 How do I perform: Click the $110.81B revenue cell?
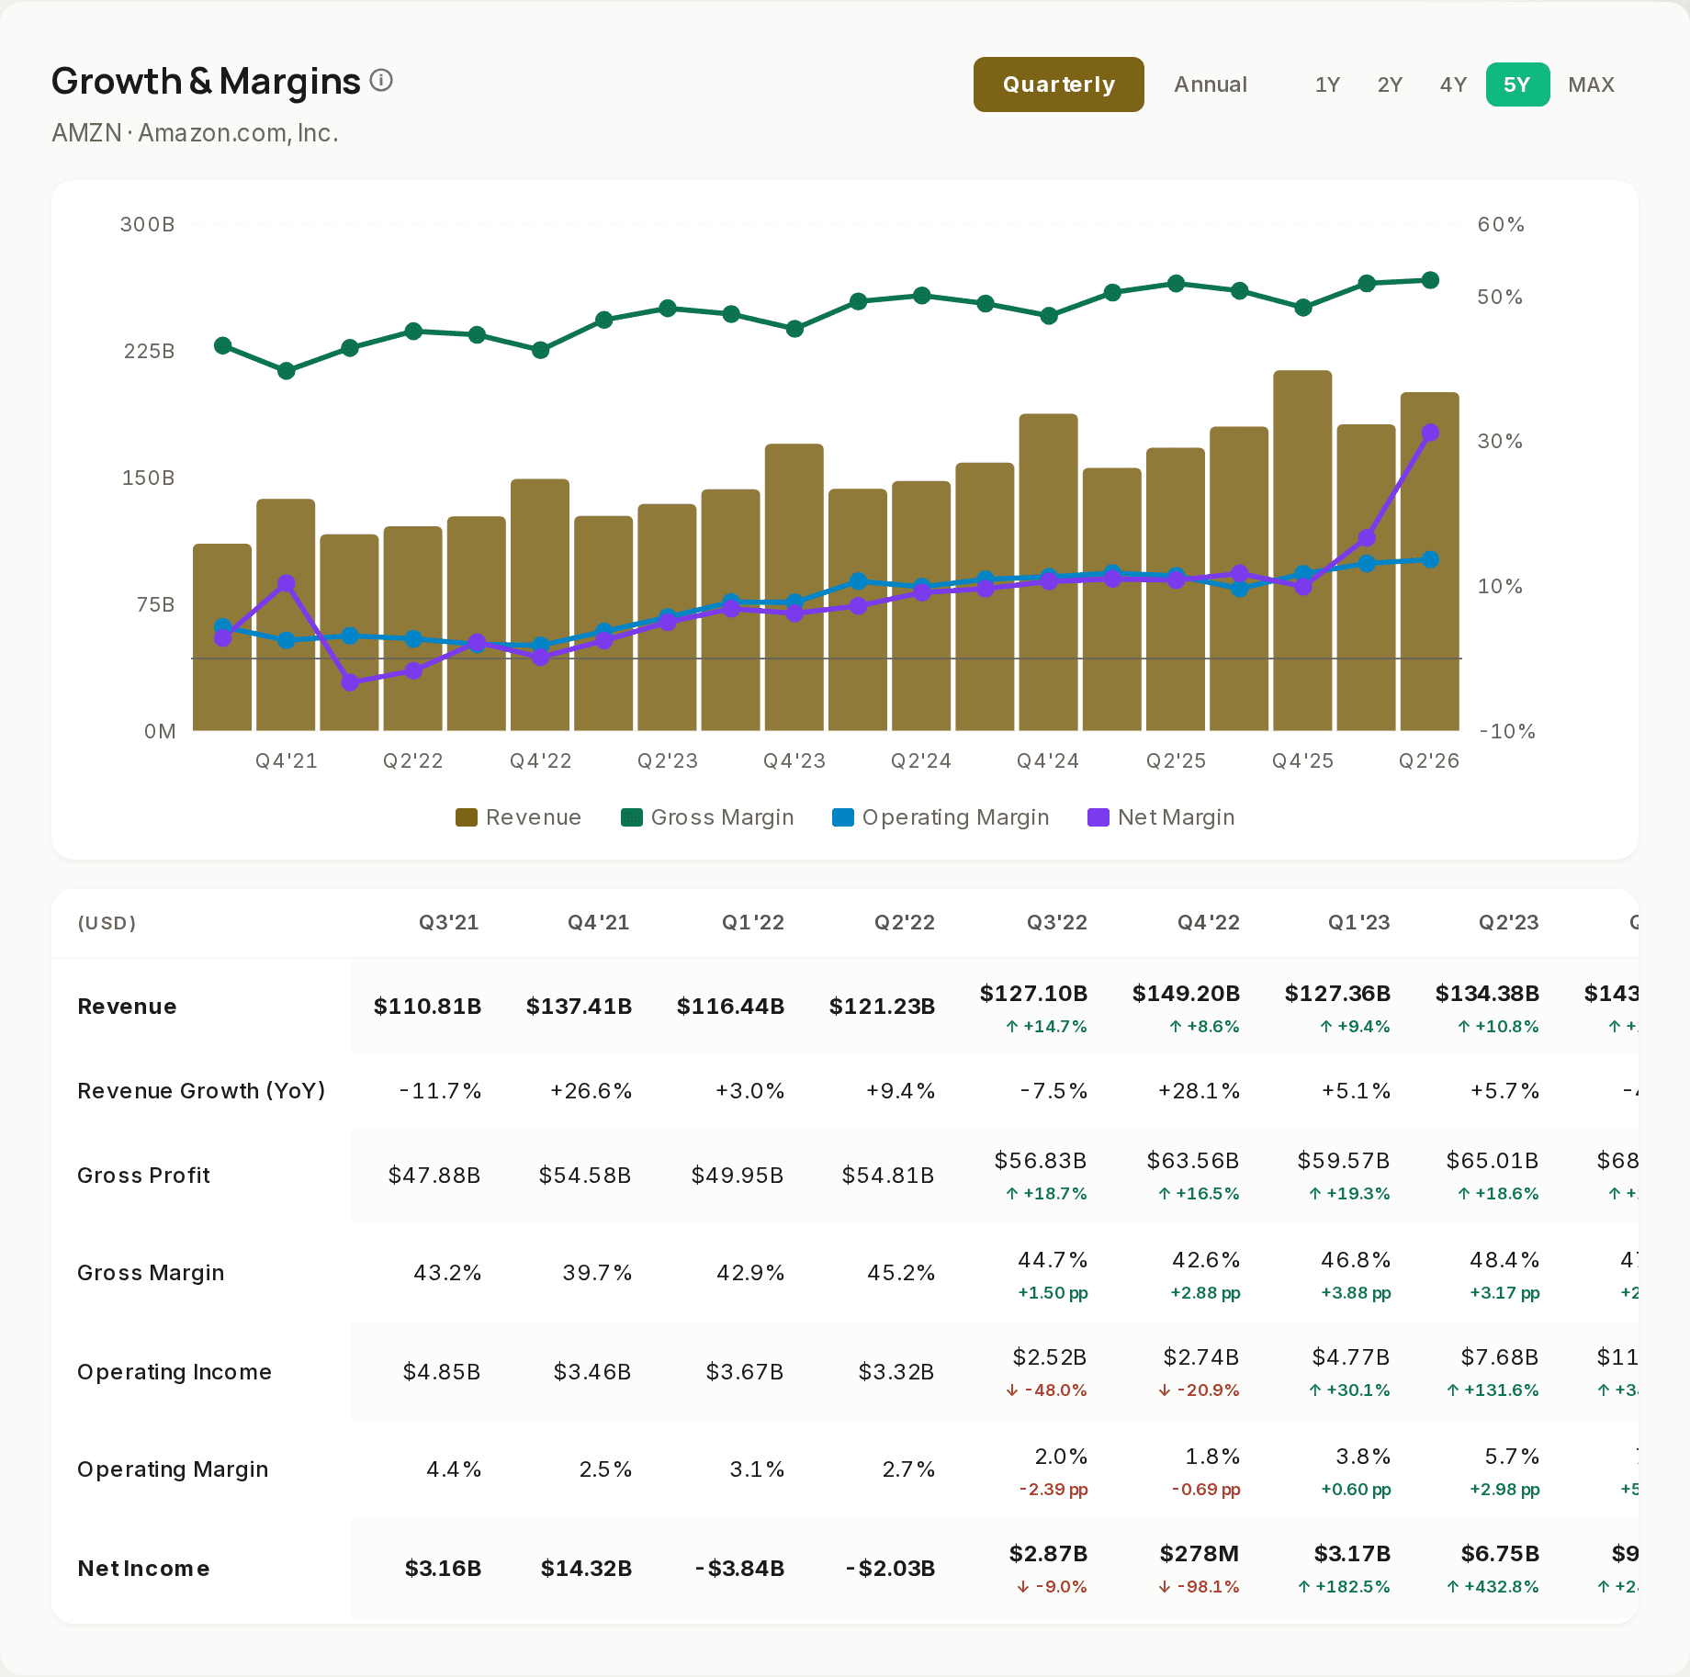(x=427, y=1007)
